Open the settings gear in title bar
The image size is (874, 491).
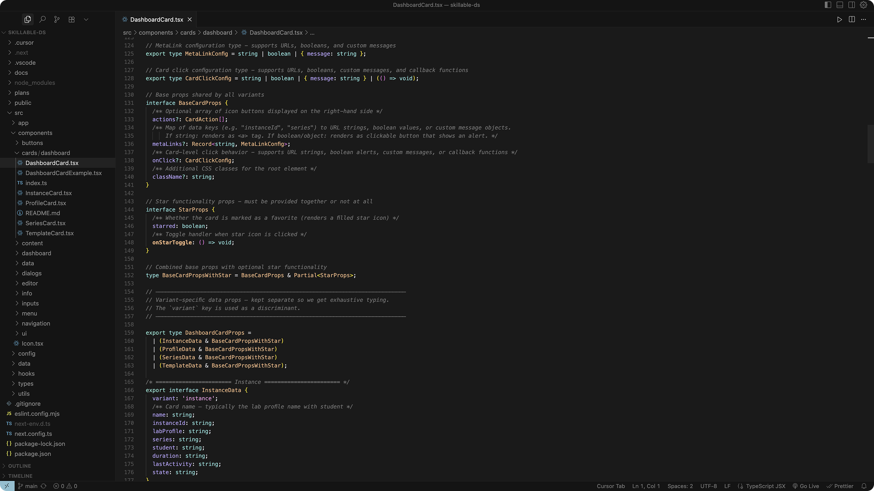click(864, 5)
